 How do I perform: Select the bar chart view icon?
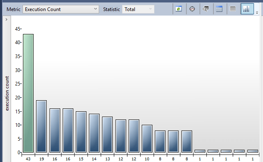(x=247, y=9)
